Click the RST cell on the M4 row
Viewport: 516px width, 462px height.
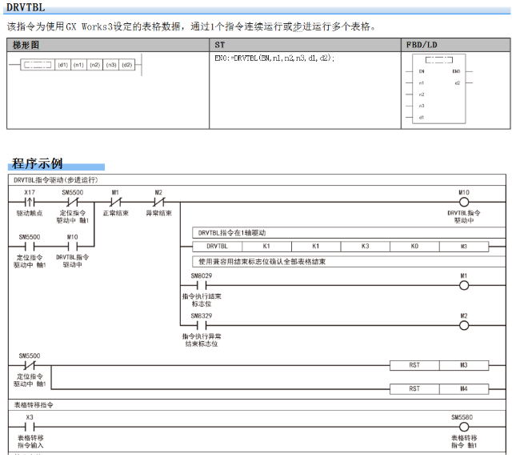pyautogui.click(x=414, y=389)
